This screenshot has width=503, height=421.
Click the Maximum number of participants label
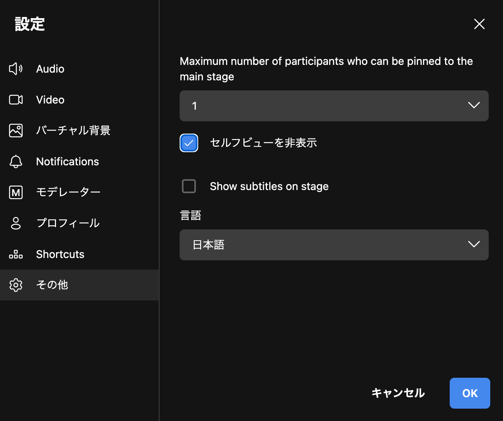326,69
